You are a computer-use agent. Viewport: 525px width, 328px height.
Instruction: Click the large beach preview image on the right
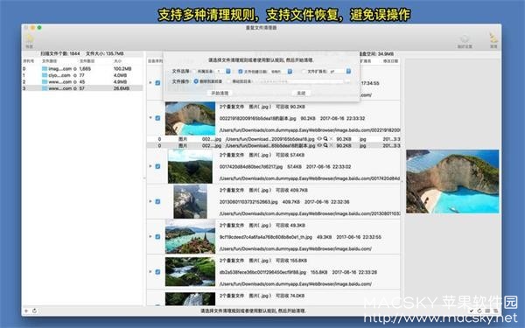[x=452, y=181]
